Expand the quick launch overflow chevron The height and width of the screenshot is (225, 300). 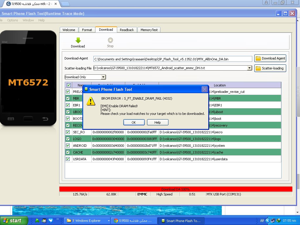click(58, 219)
